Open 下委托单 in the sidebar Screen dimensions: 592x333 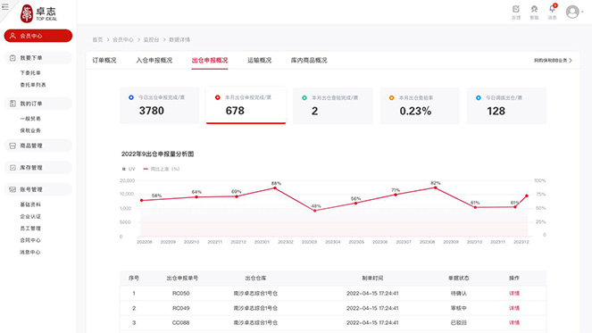tap(30, 73)
